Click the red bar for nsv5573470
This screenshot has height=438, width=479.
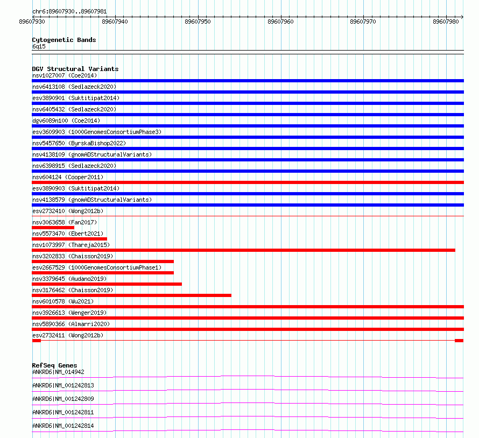click(x=69, y=239)
